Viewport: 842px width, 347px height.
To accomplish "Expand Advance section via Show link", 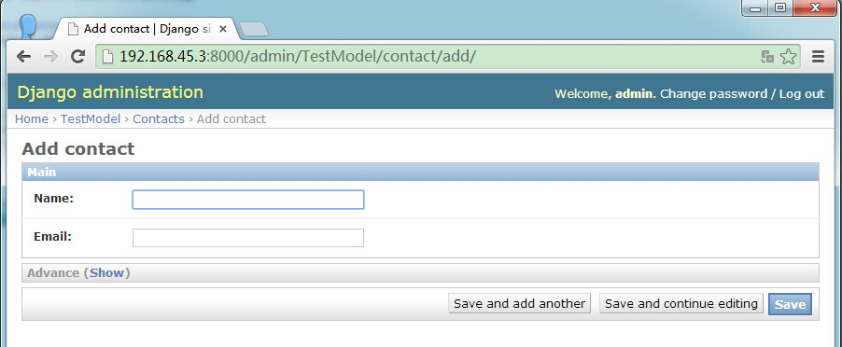I will 106,273.
